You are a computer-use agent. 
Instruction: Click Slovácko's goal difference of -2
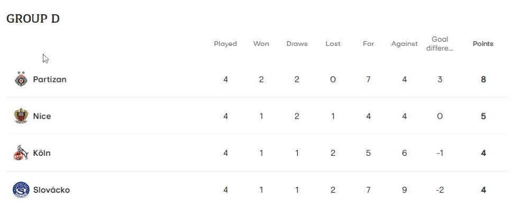coord(440,190)
